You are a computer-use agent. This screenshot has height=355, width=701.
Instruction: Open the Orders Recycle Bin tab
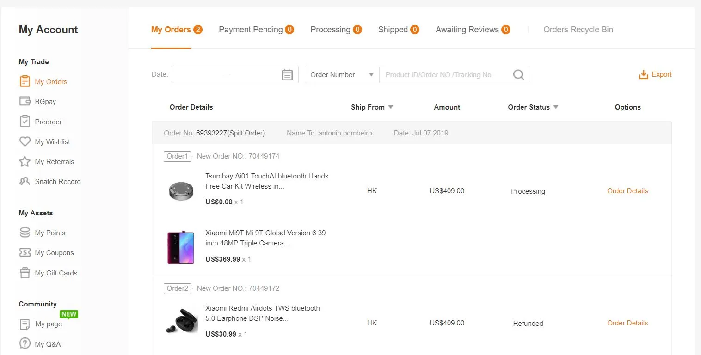coord(578,30)
